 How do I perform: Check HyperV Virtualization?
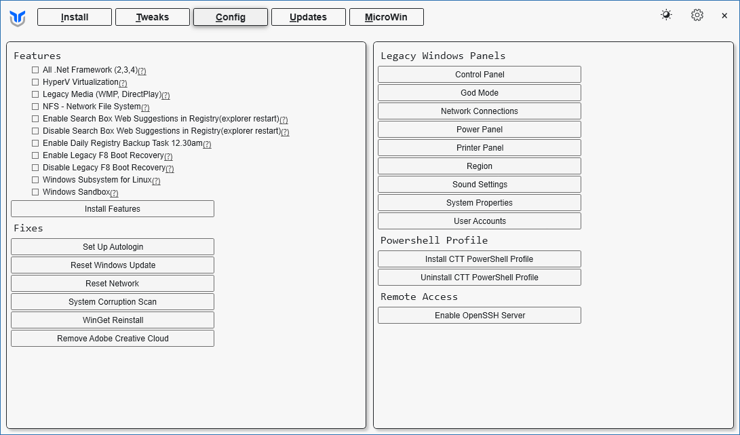[x=35, y=82]
